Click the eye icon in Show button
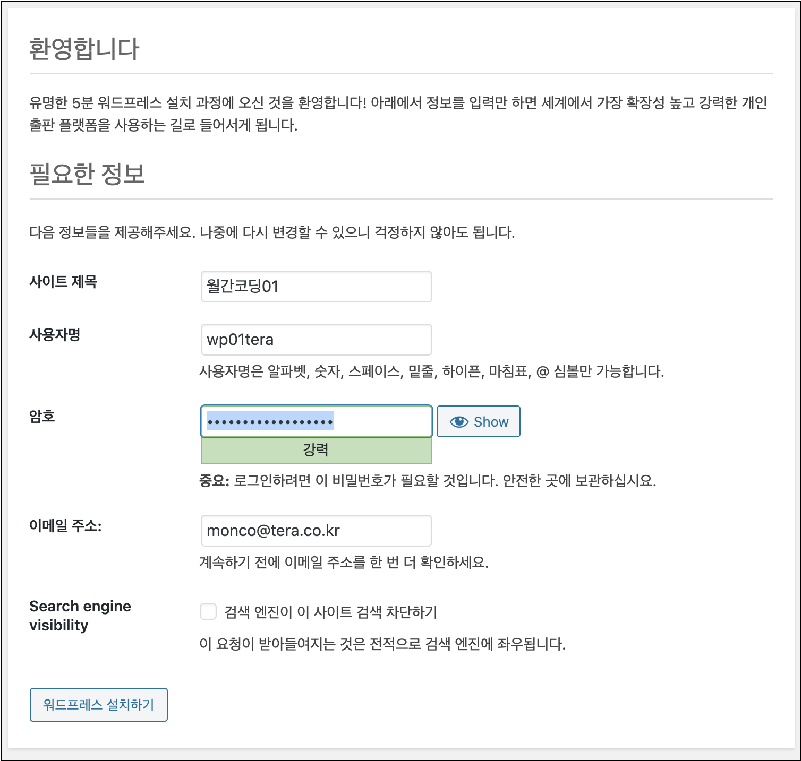Image resolution: width=801 pixels, height=761 pixels. (459, 422)
